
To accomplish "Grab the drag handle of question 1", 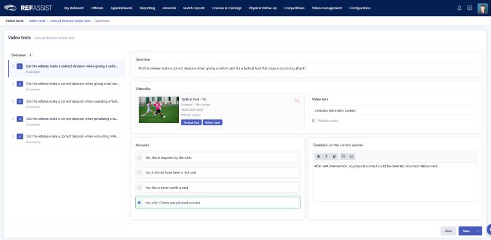I will click(x=13, y=66).
